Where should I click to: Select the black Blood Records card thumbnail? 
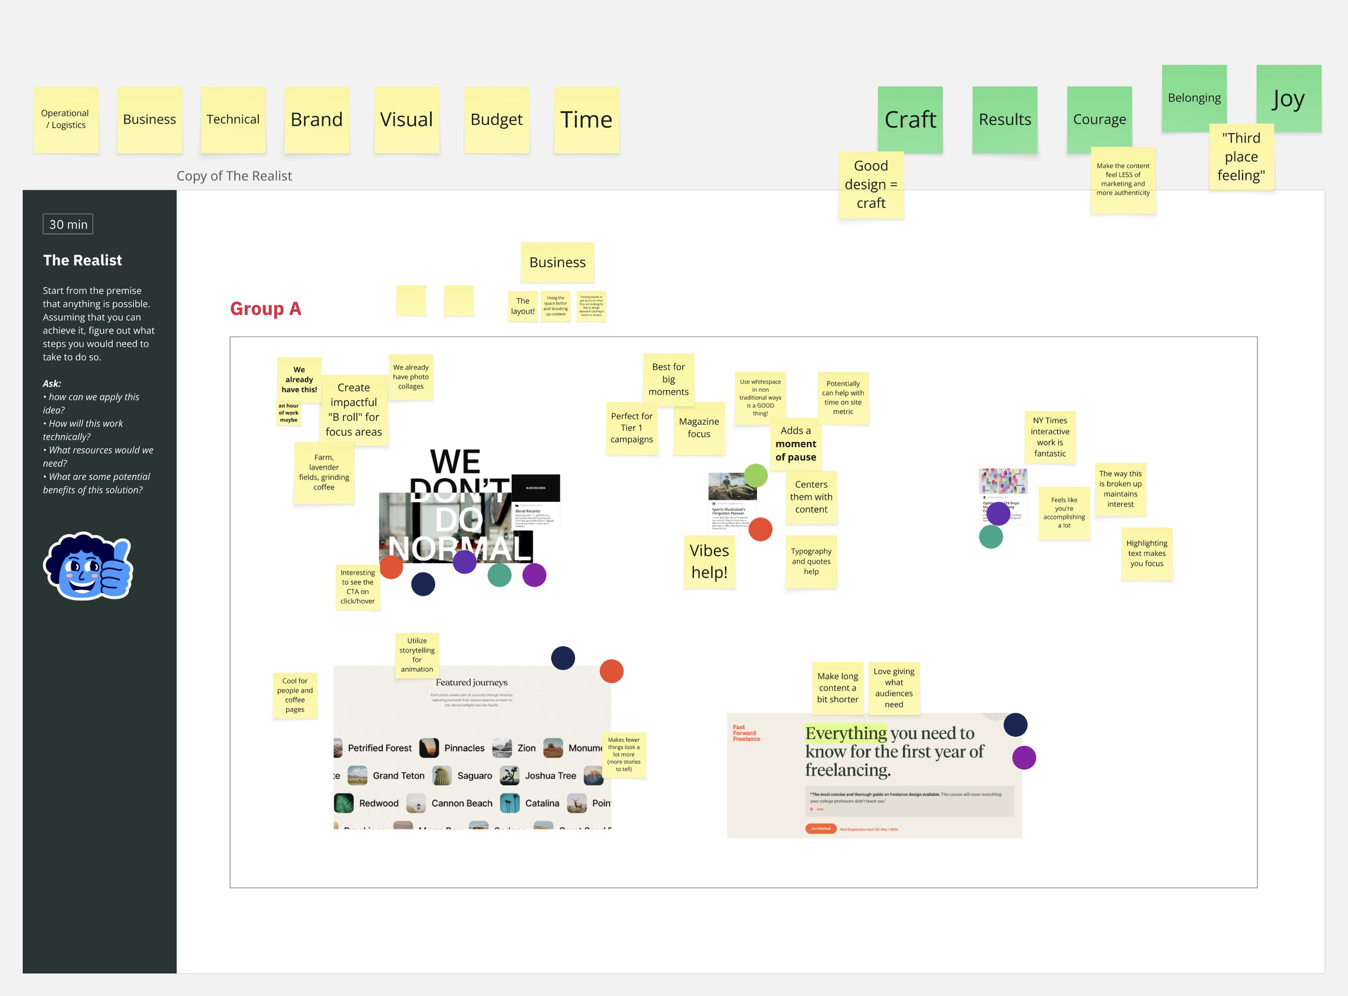click(535, 488)
